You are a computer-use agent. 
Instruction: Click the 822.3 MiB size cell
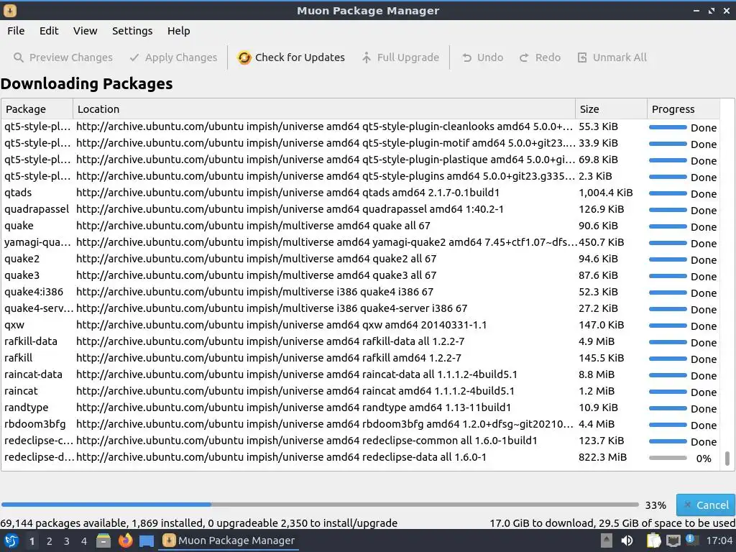[x=603, y=457]
